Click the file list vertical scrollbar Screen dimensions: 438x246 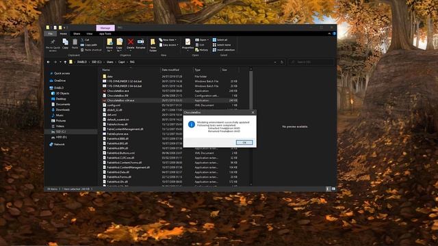[x=251, y=126]
